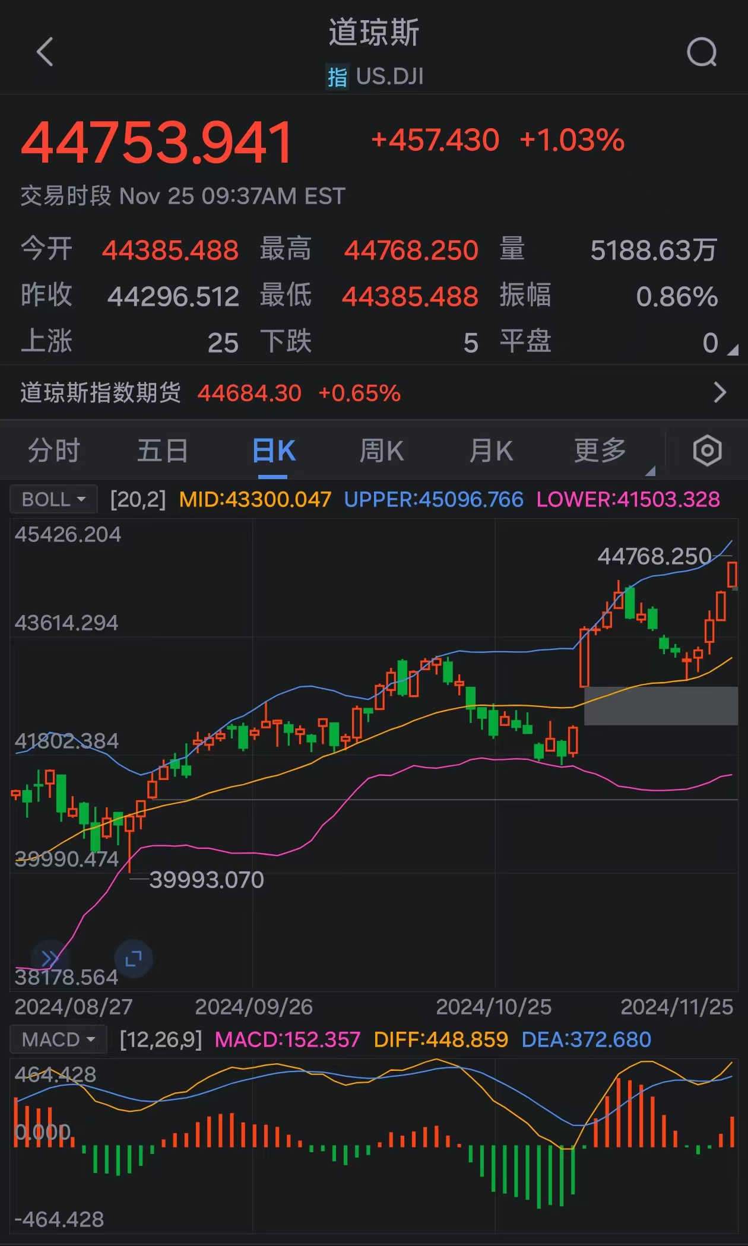Switch to the 周K tab
The image size is (748, 1246).
tap(381, 451)
